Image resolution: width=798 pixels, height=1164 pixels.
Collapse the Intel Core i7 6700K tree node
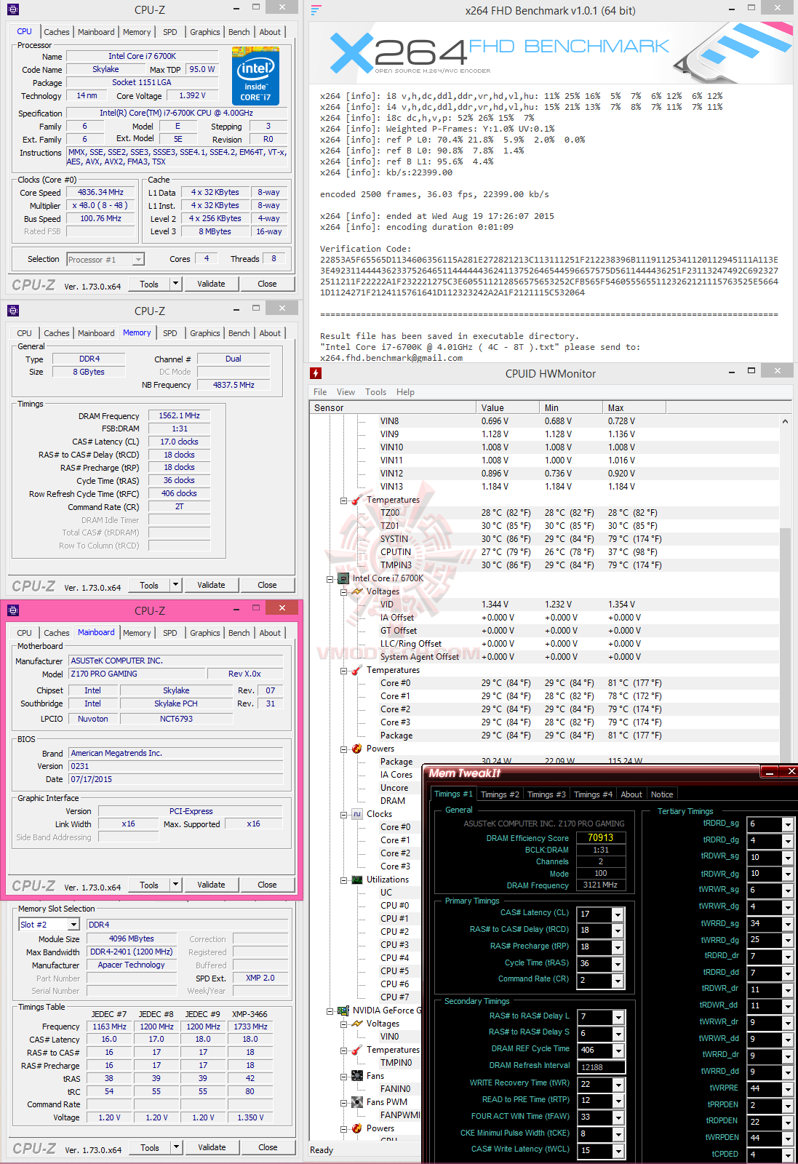pyautogui.click(x=330, y=579)
